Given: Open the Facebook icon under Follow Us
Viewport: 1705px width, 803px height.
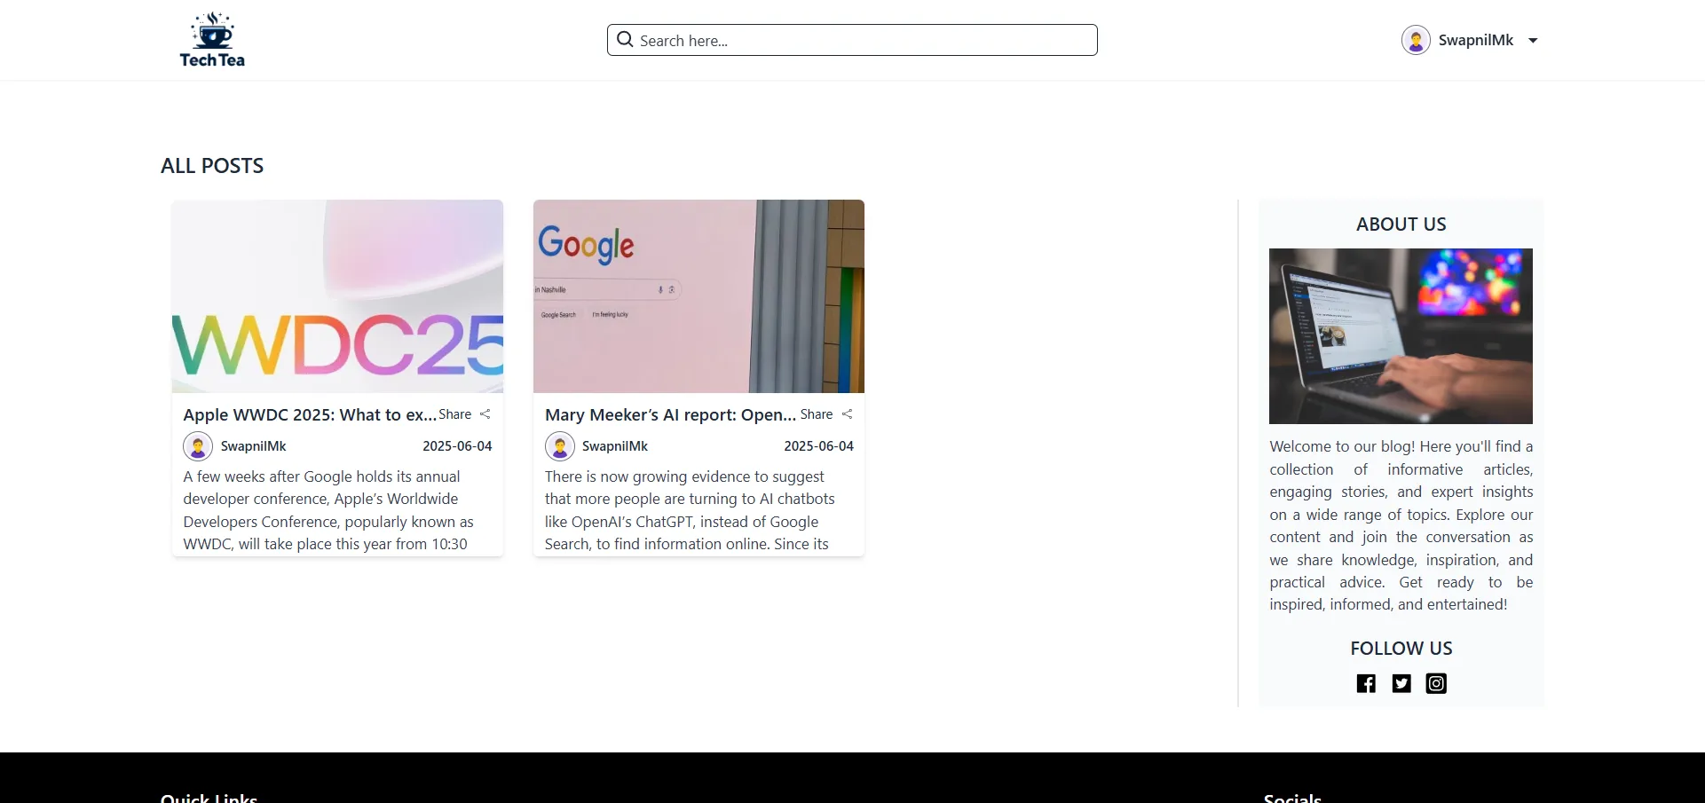Looking at the screenshot, I should pyautogui.click(x=1366, y=683).
